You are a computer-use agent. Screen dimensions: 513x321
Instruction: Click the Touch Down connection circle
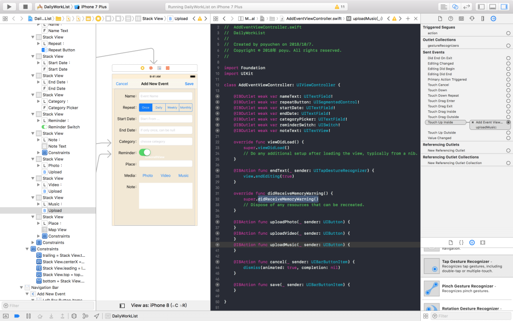[x=508, y=90]
